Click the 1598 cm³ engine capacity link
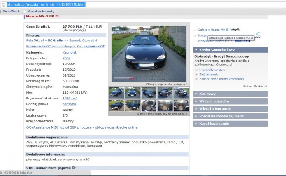The image size is (286, 176). (x=70, y=98)
